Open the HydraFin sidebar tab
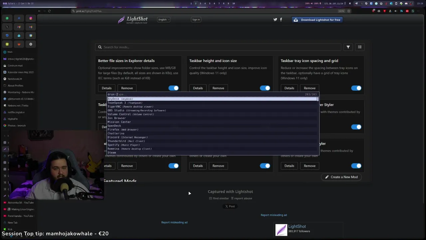 [x=19, y=119]
